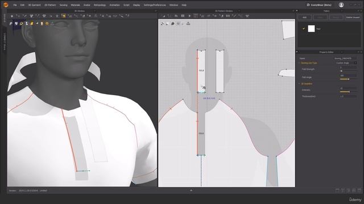Screen dimensions: 364x204
Task: Click the round sphere icon in 3D viewport
Action: 47,24
